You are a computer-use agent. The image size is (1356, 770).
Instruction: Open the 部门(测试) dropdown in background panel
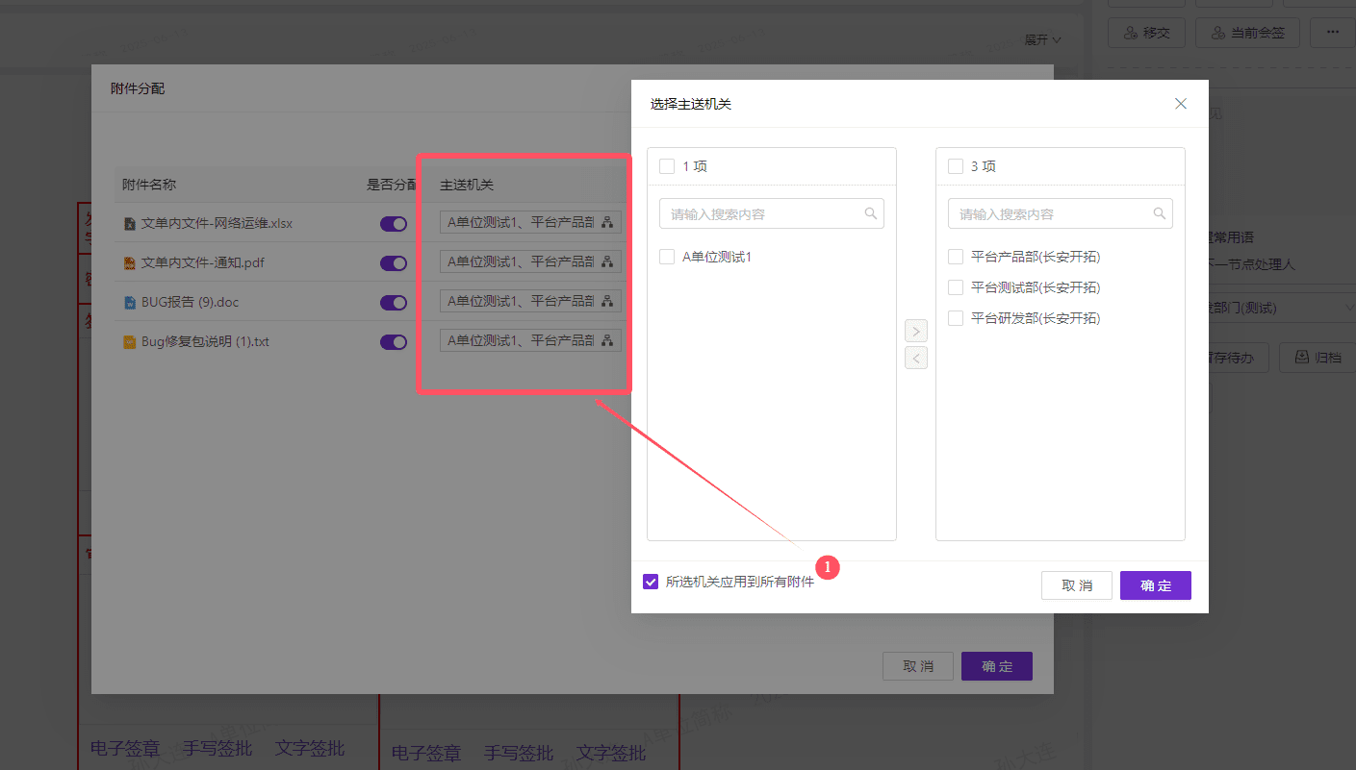(1280, 308)
